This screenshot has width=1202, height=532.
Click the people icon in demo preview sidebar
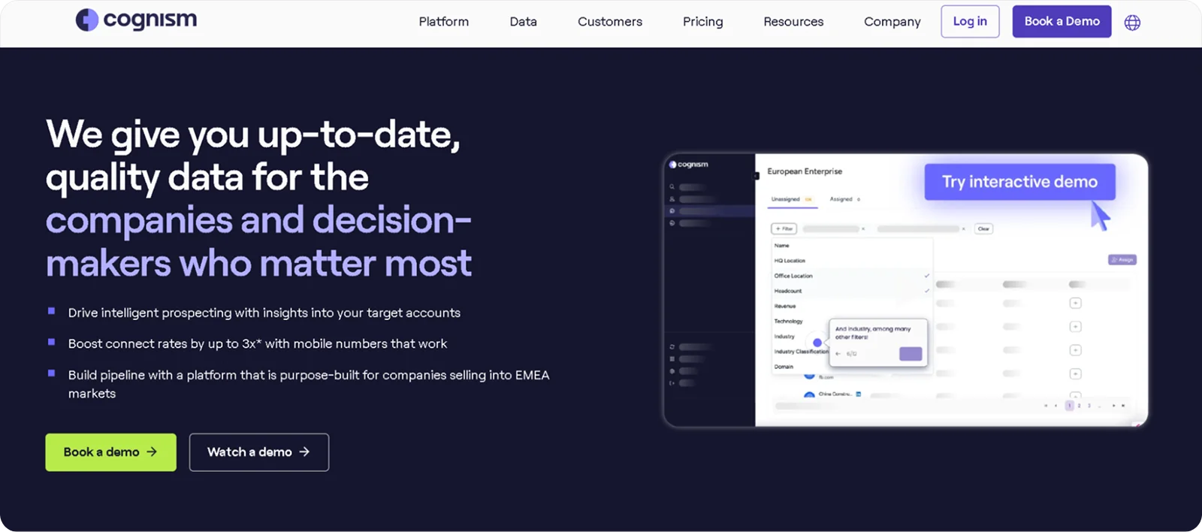pos(672,199)
